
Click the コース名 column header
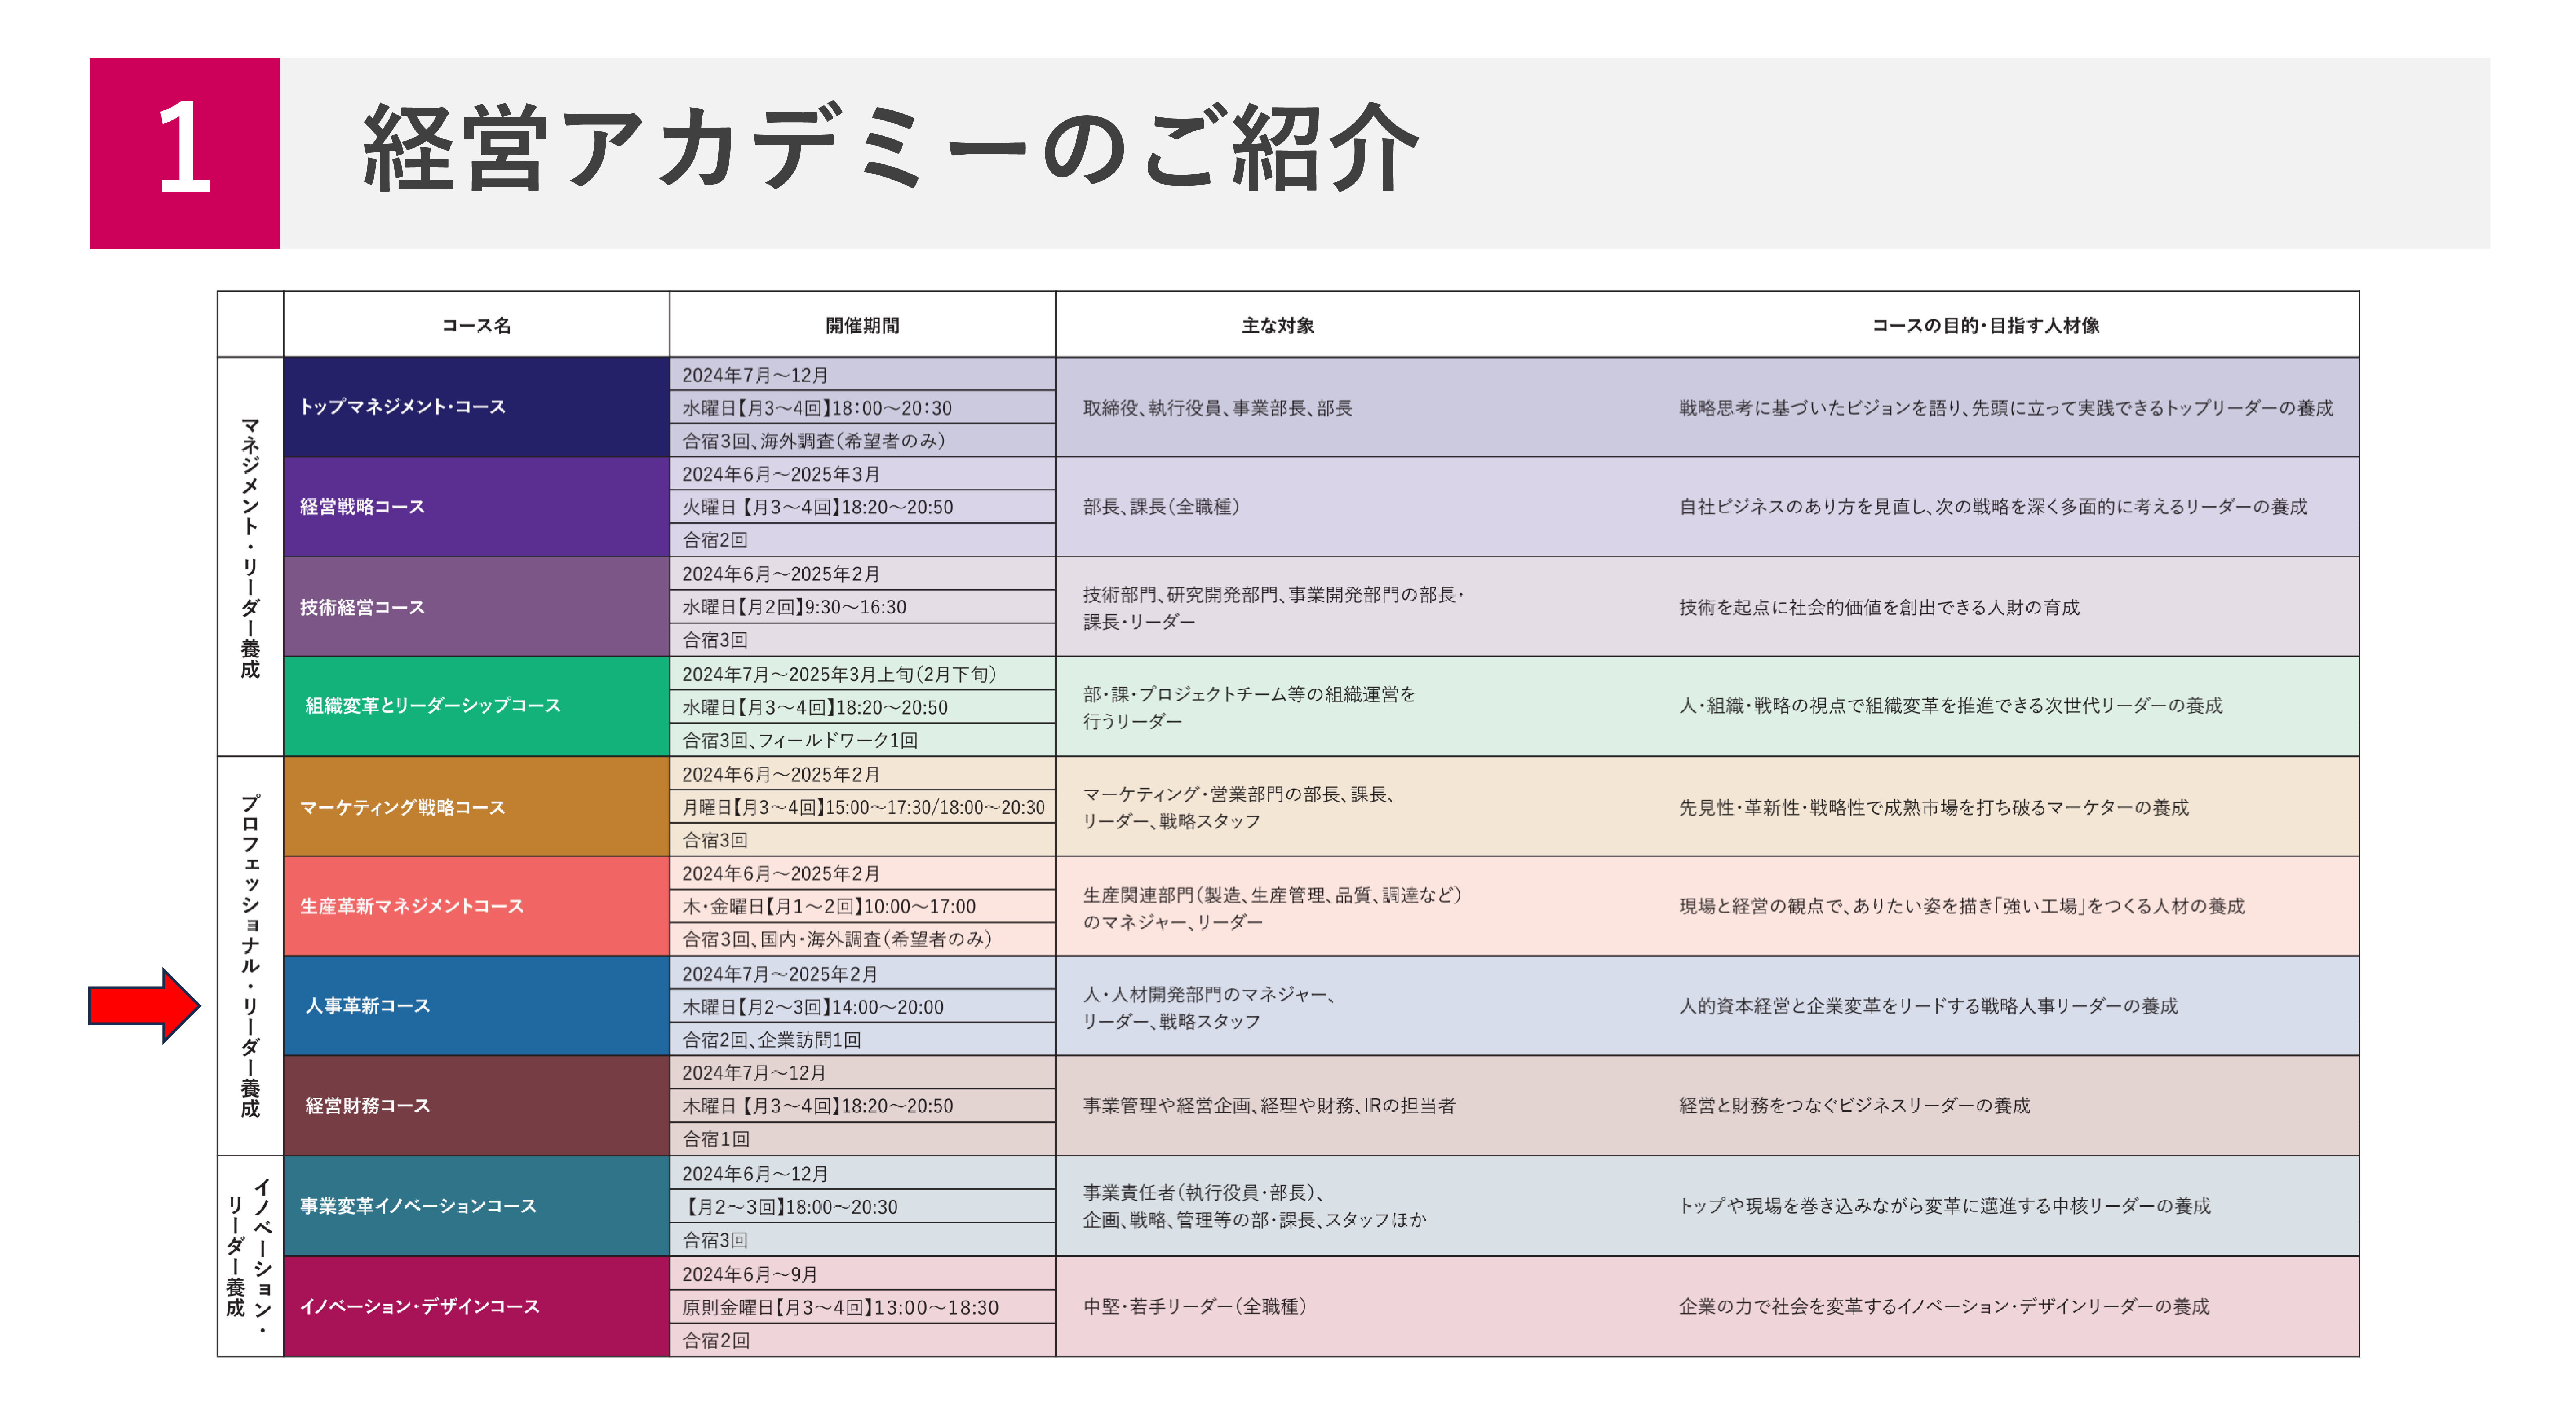point(476,325)
